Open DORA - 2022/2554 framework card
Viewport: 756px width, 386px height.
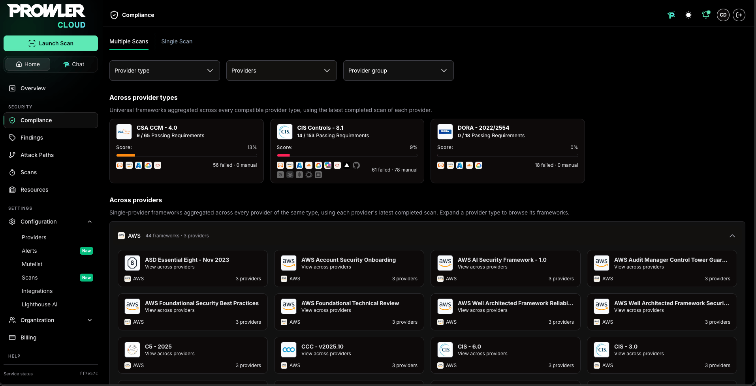click(508, 151)
